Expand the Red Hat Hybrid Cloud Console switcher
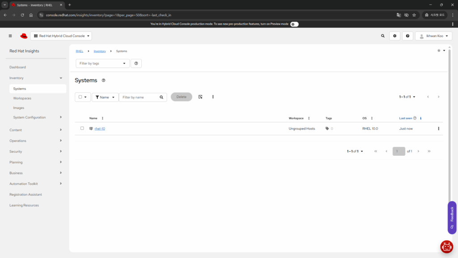 tap(61, 36)
